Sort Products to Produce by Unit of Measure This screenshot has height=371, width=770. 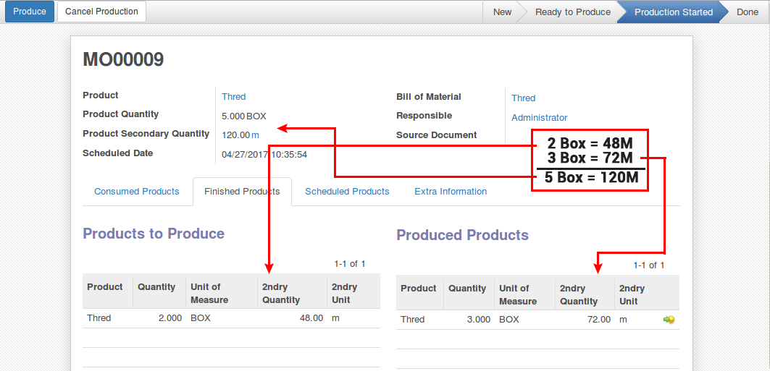click(x=209, y=293)
